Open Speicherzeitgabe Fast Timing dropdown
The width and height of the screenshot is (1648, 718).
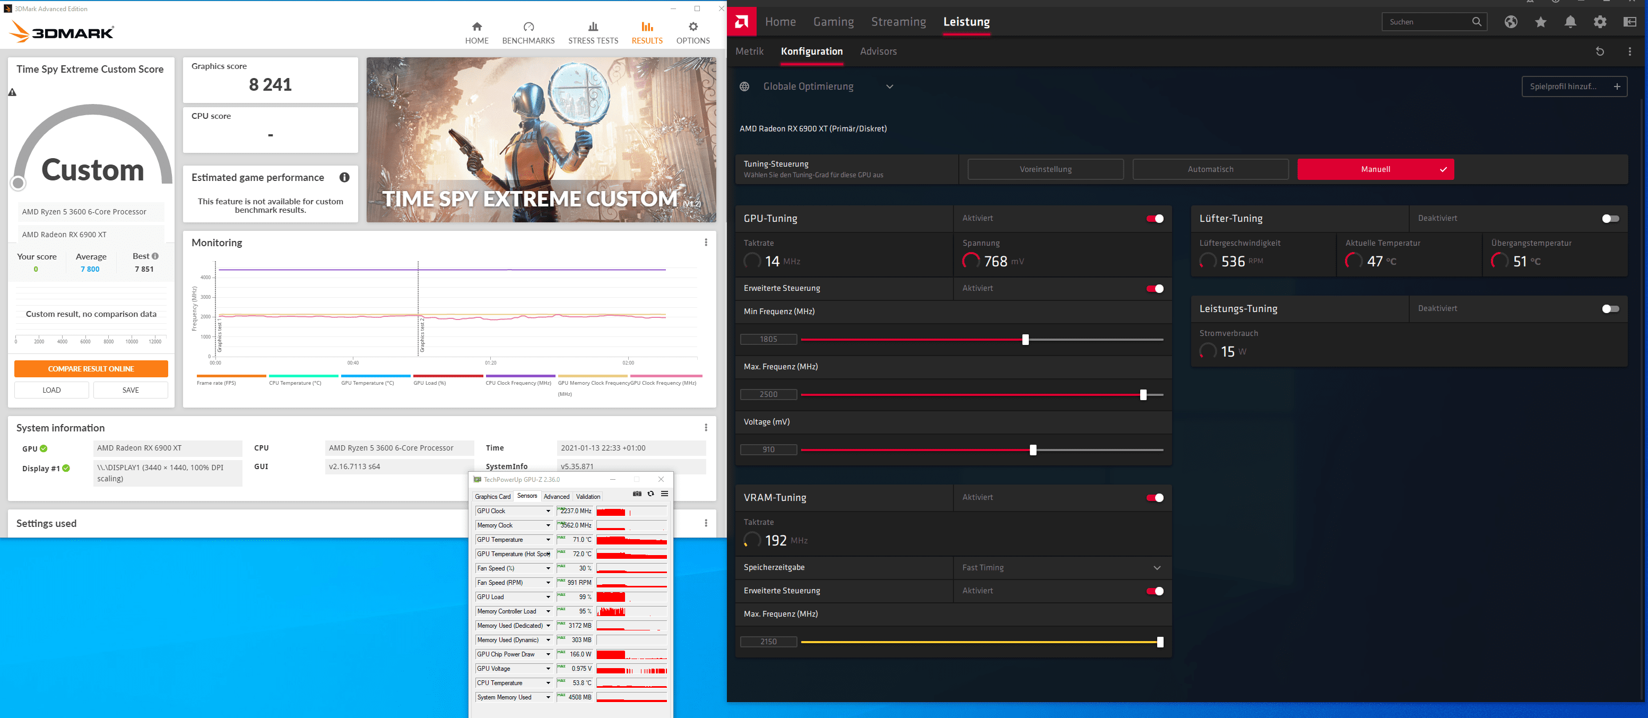[1062, 568]
